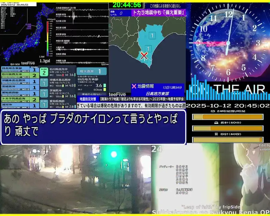Viewport: 270px width, 216px height.
Task: Click the clock icon beside 24時間残り時間
Action: (x=213, y=111)
